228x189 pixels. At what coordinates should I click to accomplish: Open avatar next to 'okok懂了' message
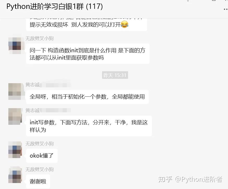click(x=15, y=150)
